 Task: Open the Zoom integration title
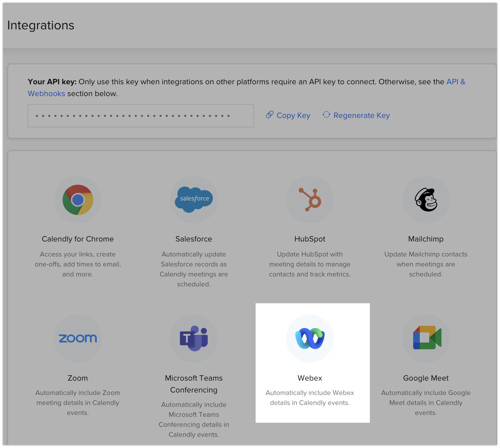tap(78, 378)
